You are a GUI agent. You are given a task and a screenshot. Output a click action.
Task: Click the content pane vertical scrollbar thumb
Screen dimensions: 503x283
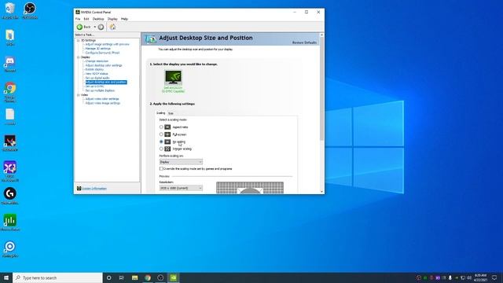pyautogui.click(x=321, y=88)
